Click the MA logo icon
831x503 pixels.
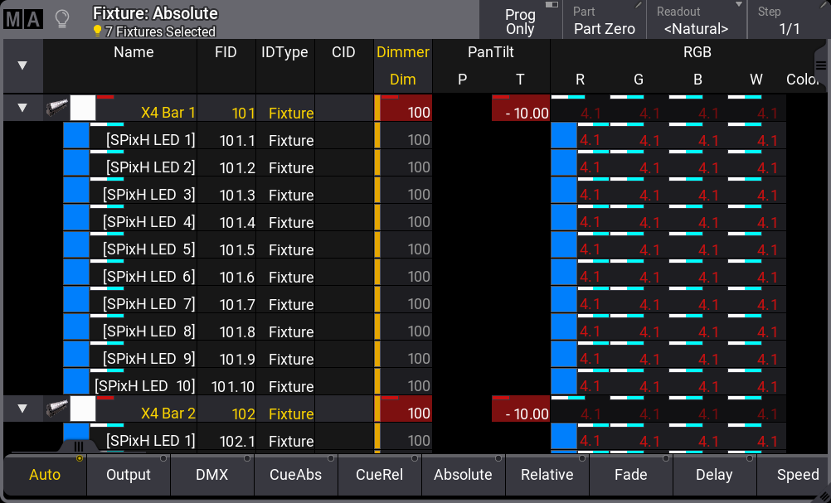pos(22,19)
